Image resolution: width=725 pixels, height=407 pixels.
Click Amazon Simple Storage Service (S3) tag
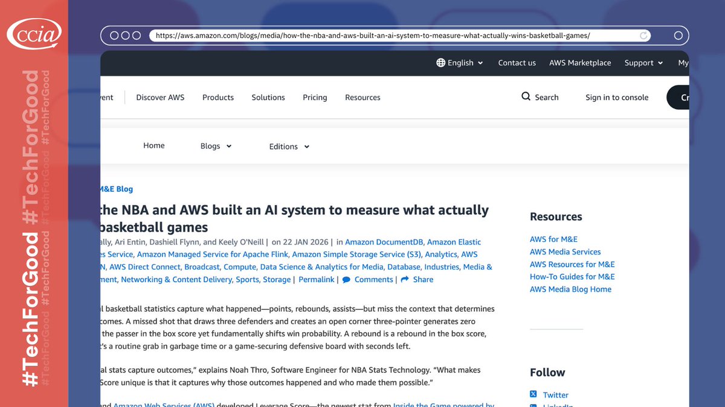pyautogui.click(x=358, y=254)
